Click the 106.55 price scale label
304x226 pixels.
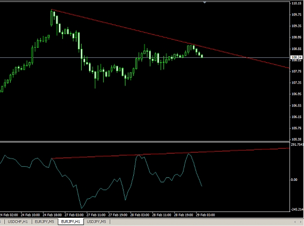click(296, 105)
